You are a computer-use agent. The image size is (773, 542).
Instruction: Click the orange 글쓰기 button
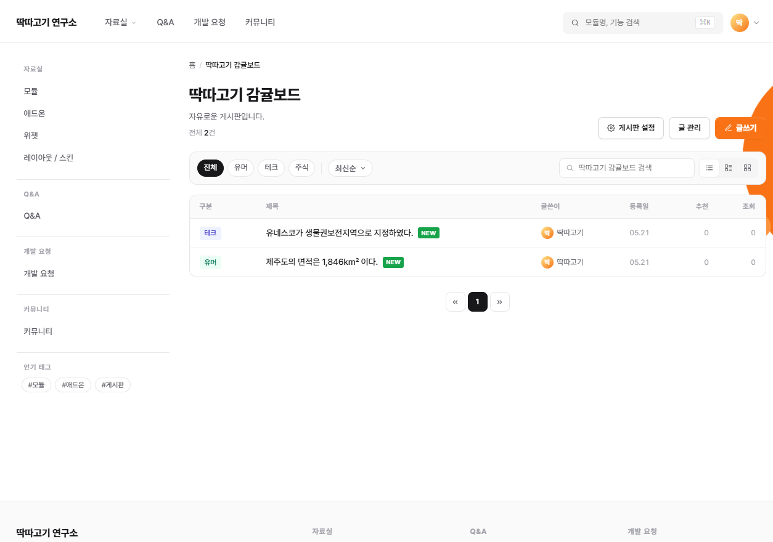[740, 128]
